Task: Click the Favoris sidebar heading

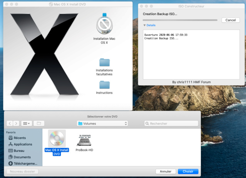Action: pyautogui.click(x=11, y=132)
